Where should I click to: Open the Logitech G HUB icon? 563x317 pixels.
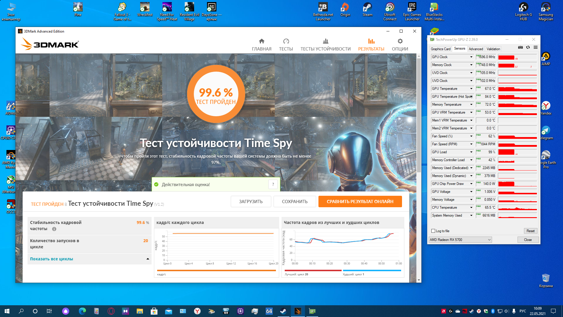point(523,11)
